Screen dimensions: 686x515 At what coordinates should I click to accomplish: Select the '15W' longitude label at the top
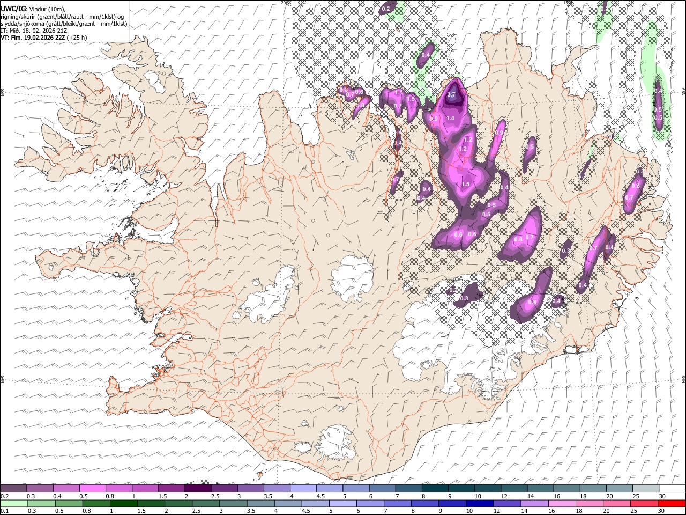click(x=567, y=3)
